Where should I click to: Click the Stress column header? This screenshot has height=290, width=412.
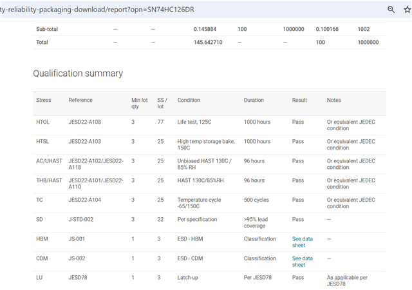[x=44, y=101]
